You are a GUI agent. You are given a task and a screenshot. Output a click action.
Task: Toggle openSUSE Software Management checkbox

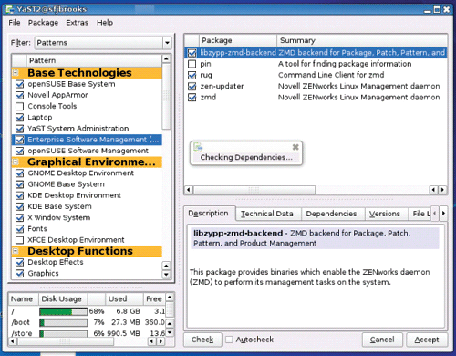(19, 151)
